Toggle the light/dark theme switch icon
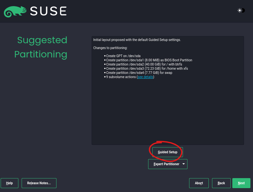This screenshot has height=192, width=253. [241, 10]
